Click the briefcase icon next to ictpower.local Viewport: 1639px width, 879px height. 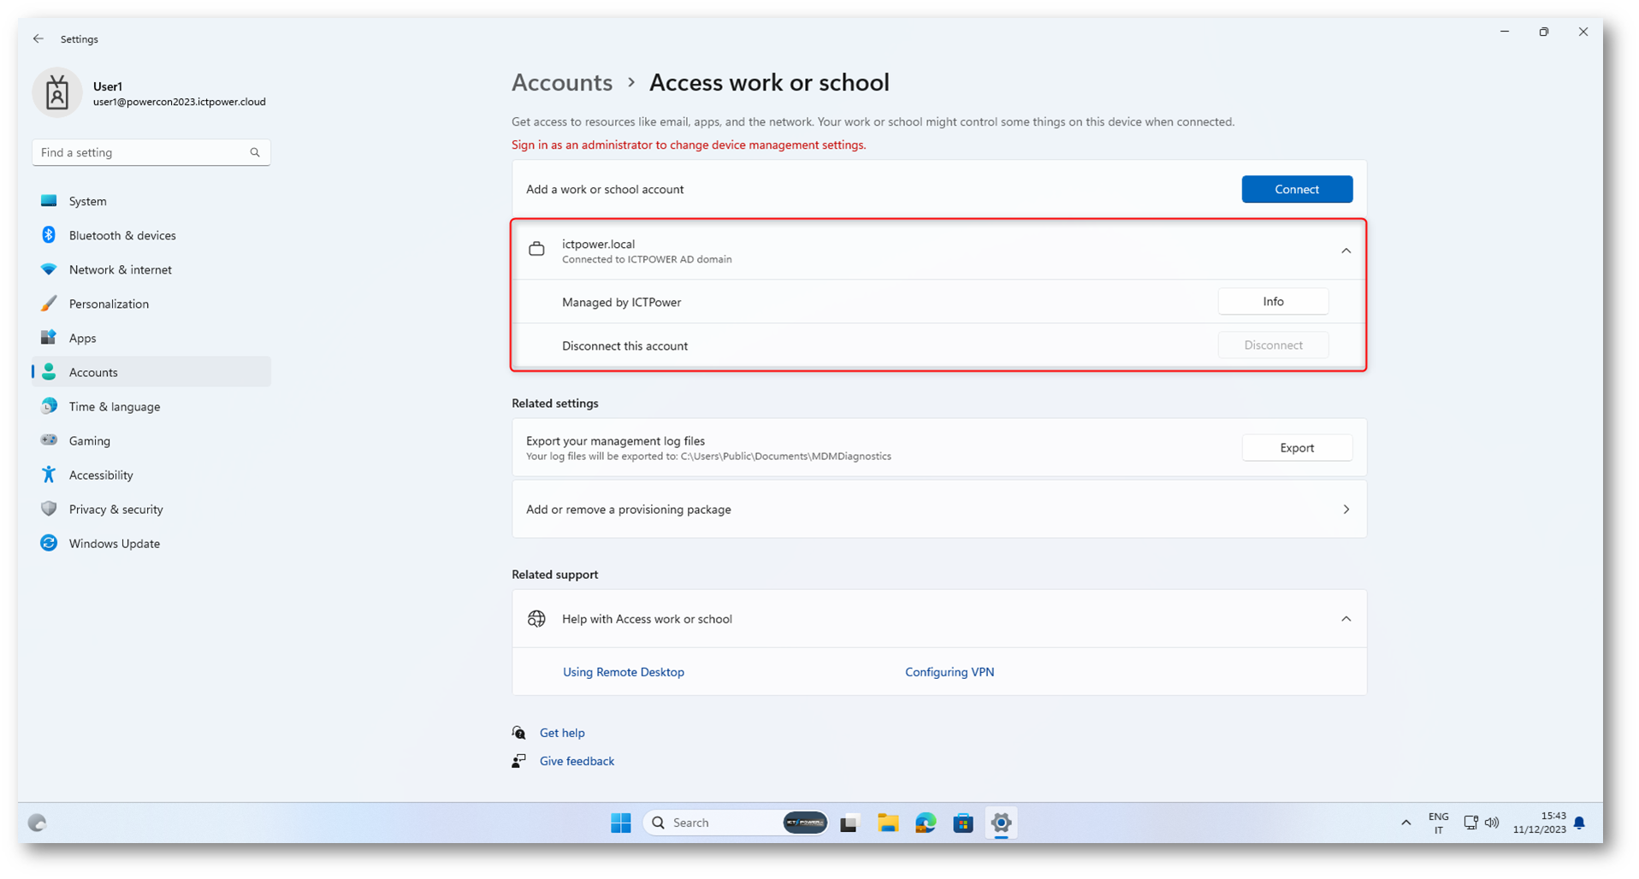[536, 250]
